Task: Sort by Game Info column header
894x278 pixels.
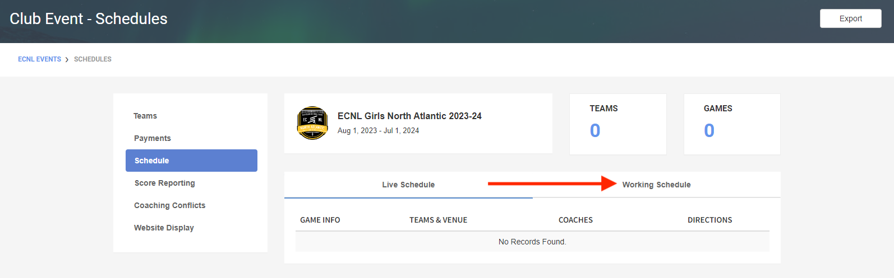Action: [x=320, y=220]
